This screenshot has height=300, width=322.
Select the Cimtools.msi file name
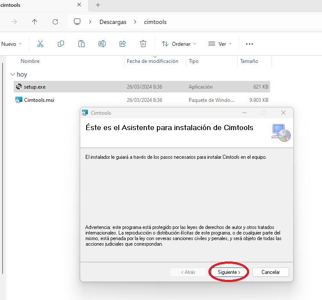click(39, 100)
